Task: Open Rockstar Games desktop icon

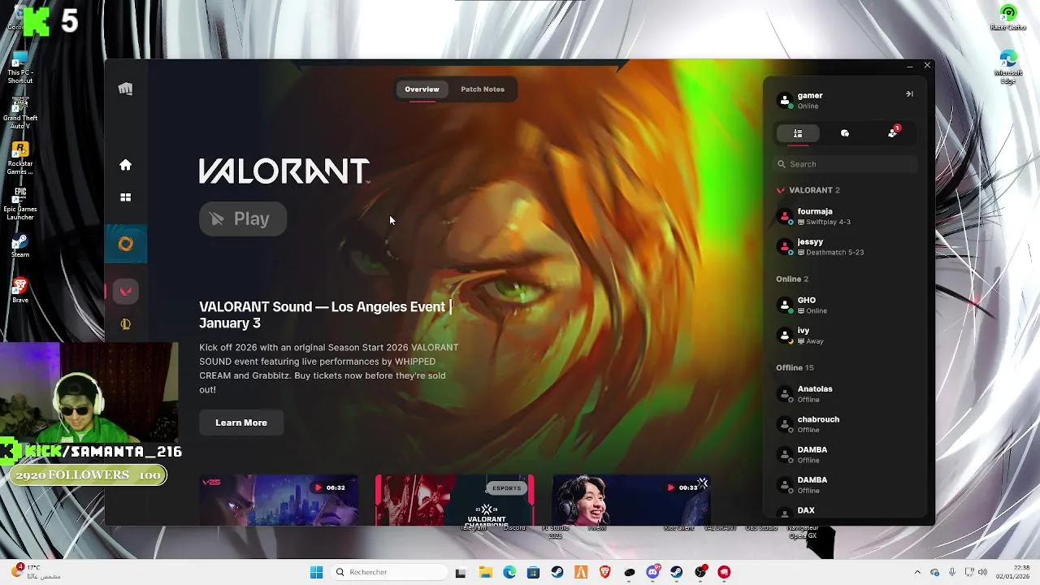Action: pos(20,158)
